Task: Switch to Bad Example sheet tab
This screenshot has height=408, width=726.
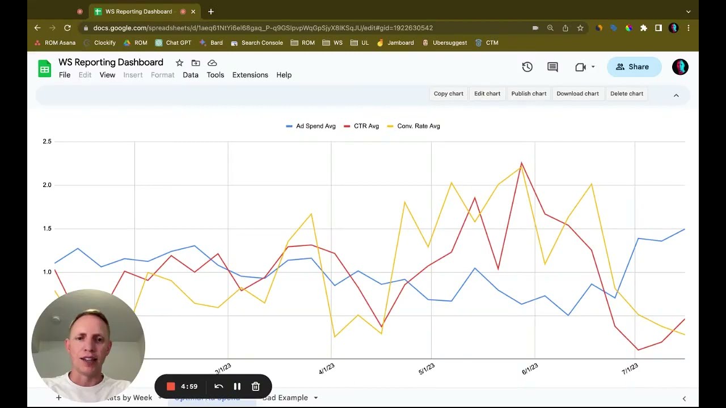Action: click(x=285, y=398)
